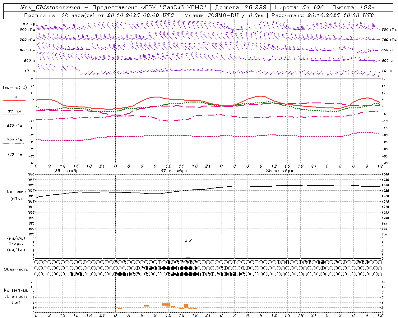Click the "Высота: 102м" elevation text
The image size is (398, 318).
pos(354,7)
